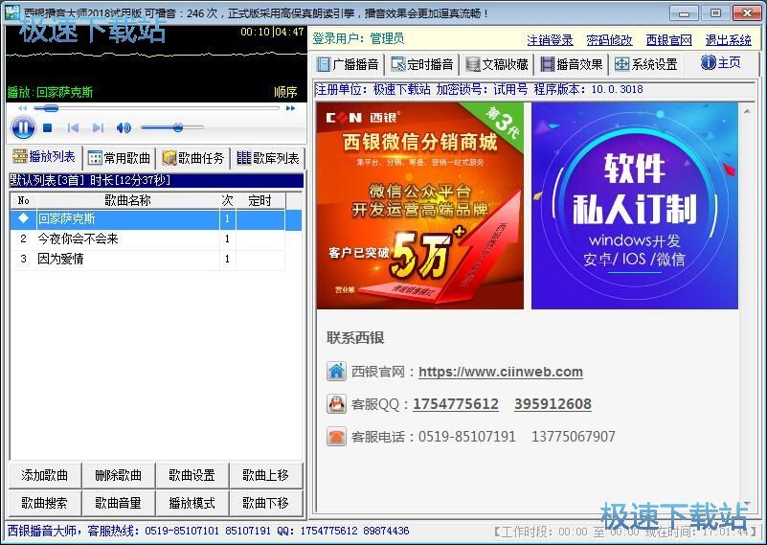Click the 客服电话 number 0519-85107191
The image size is (767, 545).
click(467, 437)
